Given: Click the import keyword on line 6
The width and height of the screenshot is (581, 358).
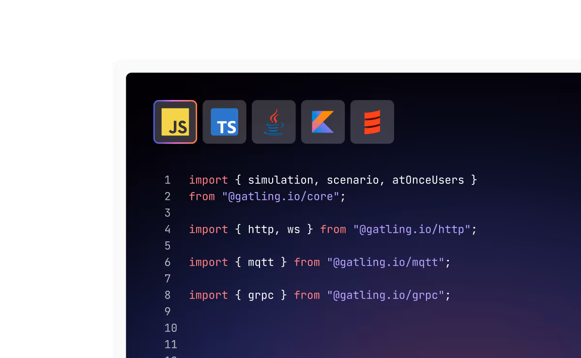Looking at the screenshot, I should point(209,262).
